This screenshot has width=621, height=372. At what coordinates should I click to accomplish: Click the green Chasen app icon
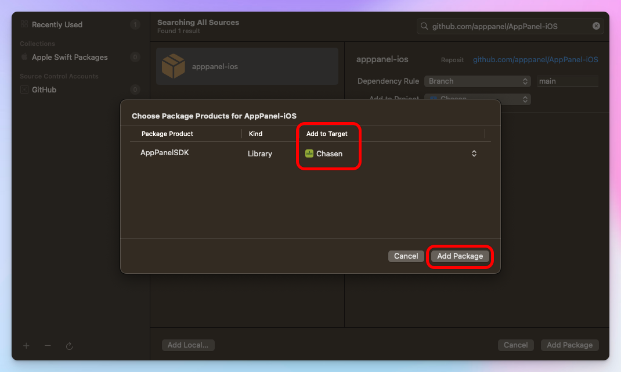pyautogui.click(x=310, y=153)
